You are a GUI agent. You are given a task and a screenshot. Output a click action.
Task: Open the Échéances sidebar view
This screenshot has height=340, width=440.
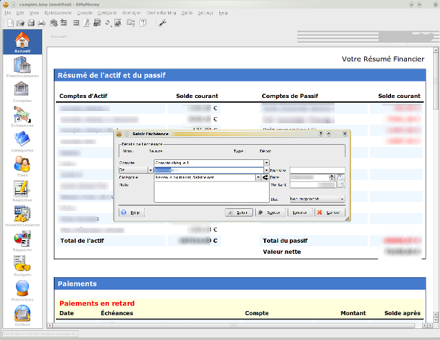[23, 117]
